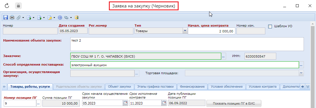Expand the tab list double-chevron
The width and height of the screenshot is (316, 108).
[308, 87]
